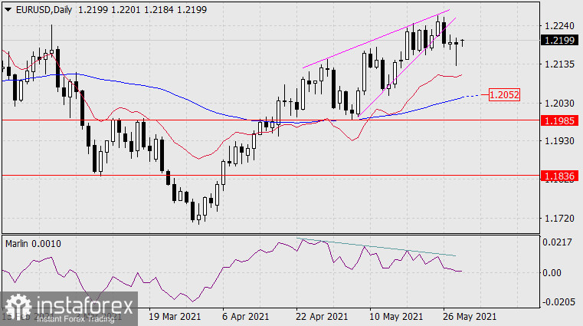The height and width of the screenshot is (326, 583).
Task: Click the triangle arrow beside EURUSD,Daily
Action: (x=7, y=7)
